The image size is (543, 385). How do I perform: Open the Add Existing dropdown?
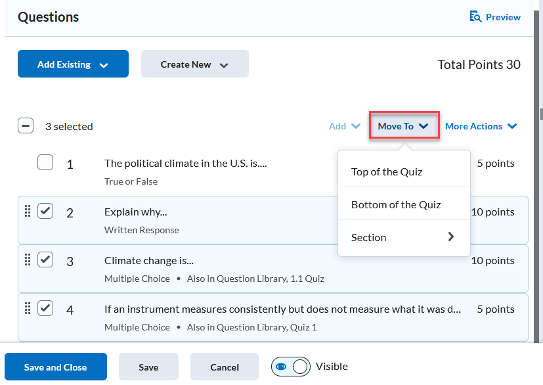coord(73,64)
